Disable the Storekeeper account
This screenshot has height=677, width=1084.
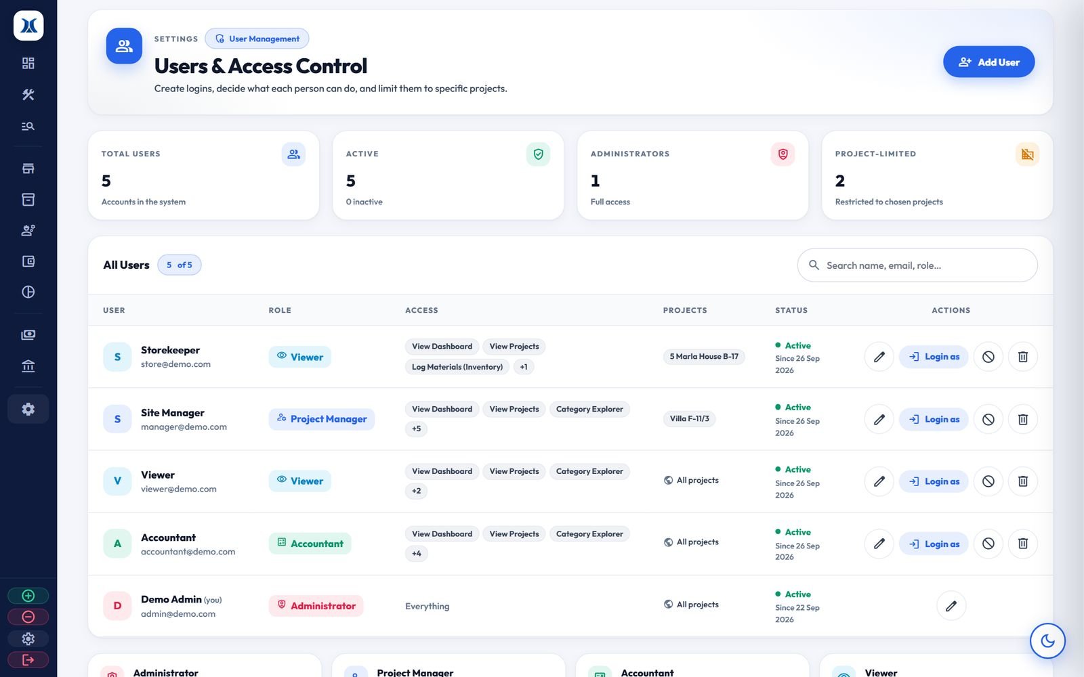pos(988,357)
